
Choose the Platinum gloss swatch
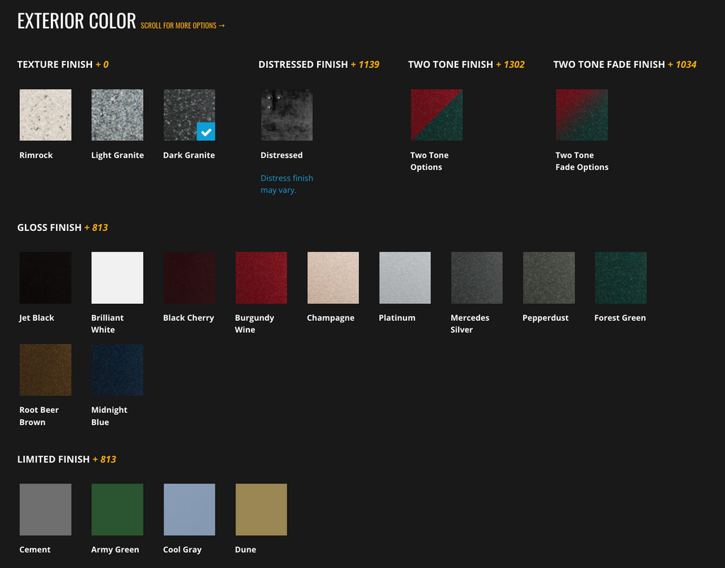pyautogui.click(x=404, y=278)
